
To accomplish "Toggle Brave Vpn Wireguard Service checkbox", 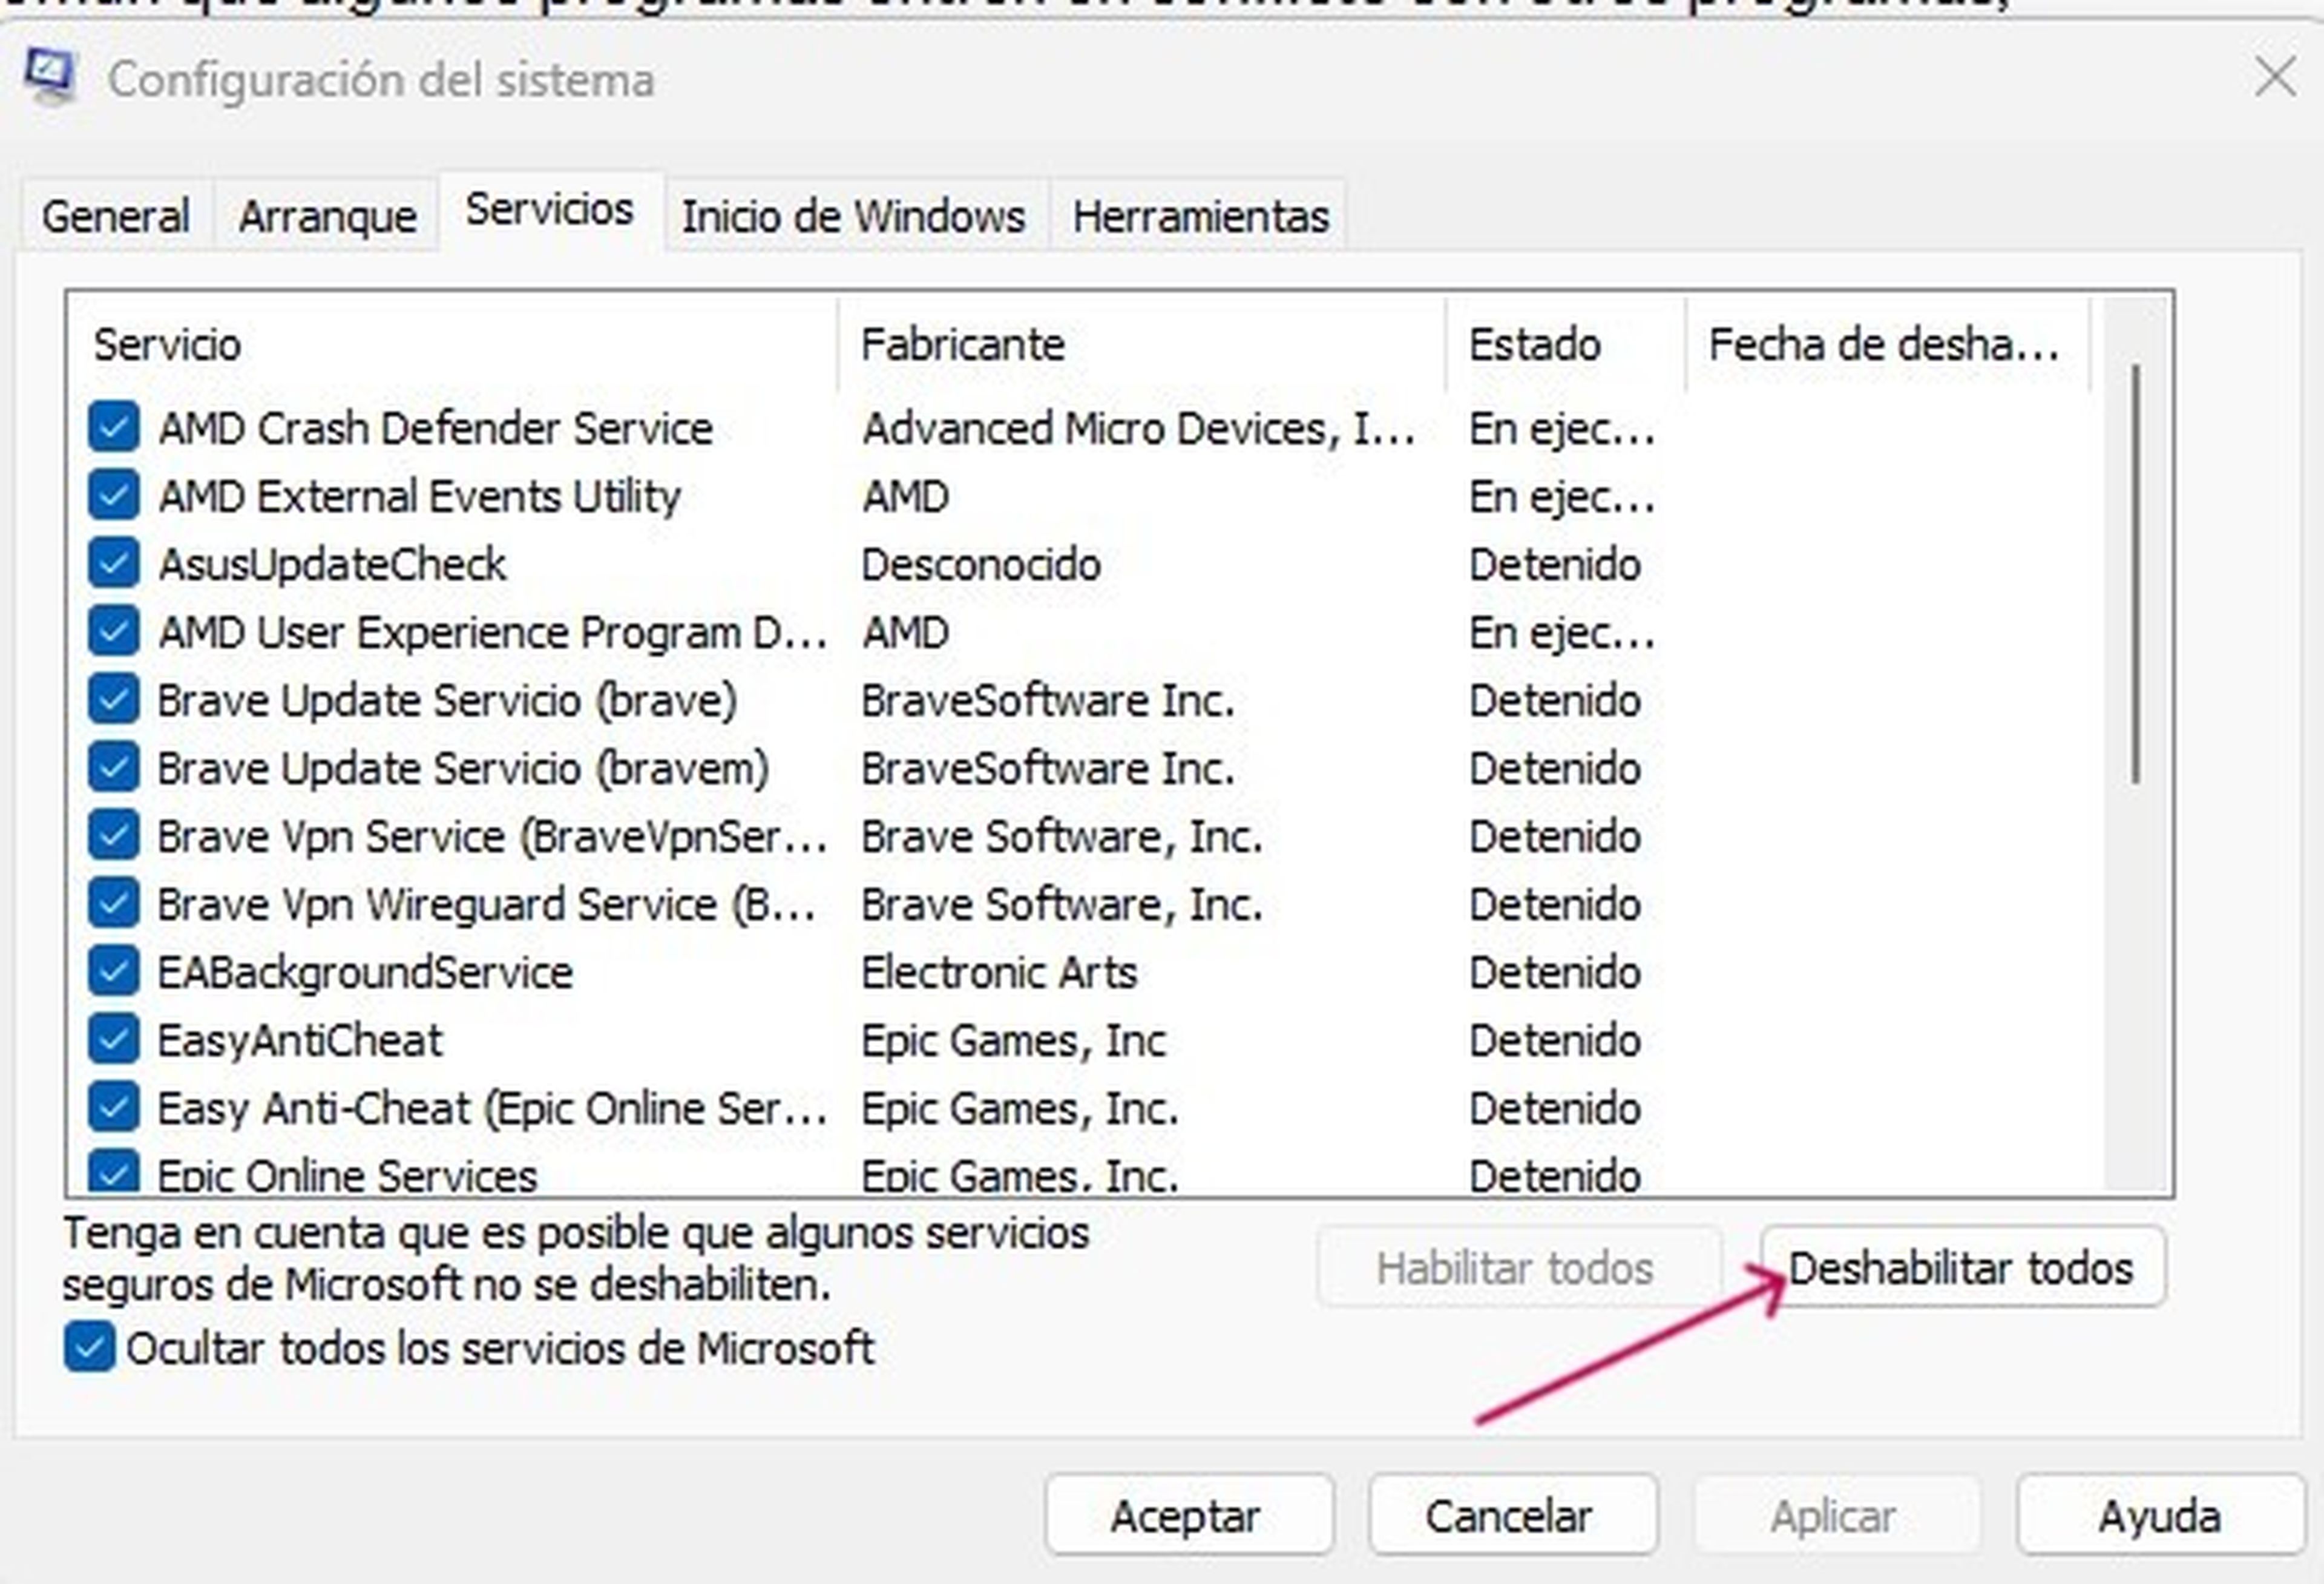I will point(113,904).
